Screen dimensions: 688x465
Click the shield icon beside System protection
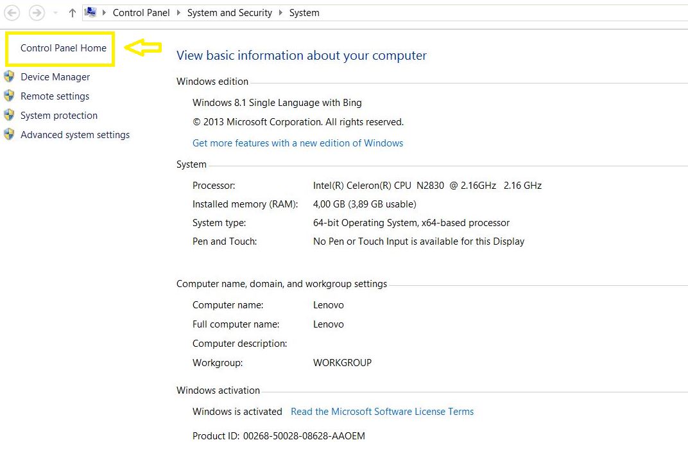coord(9,116)
